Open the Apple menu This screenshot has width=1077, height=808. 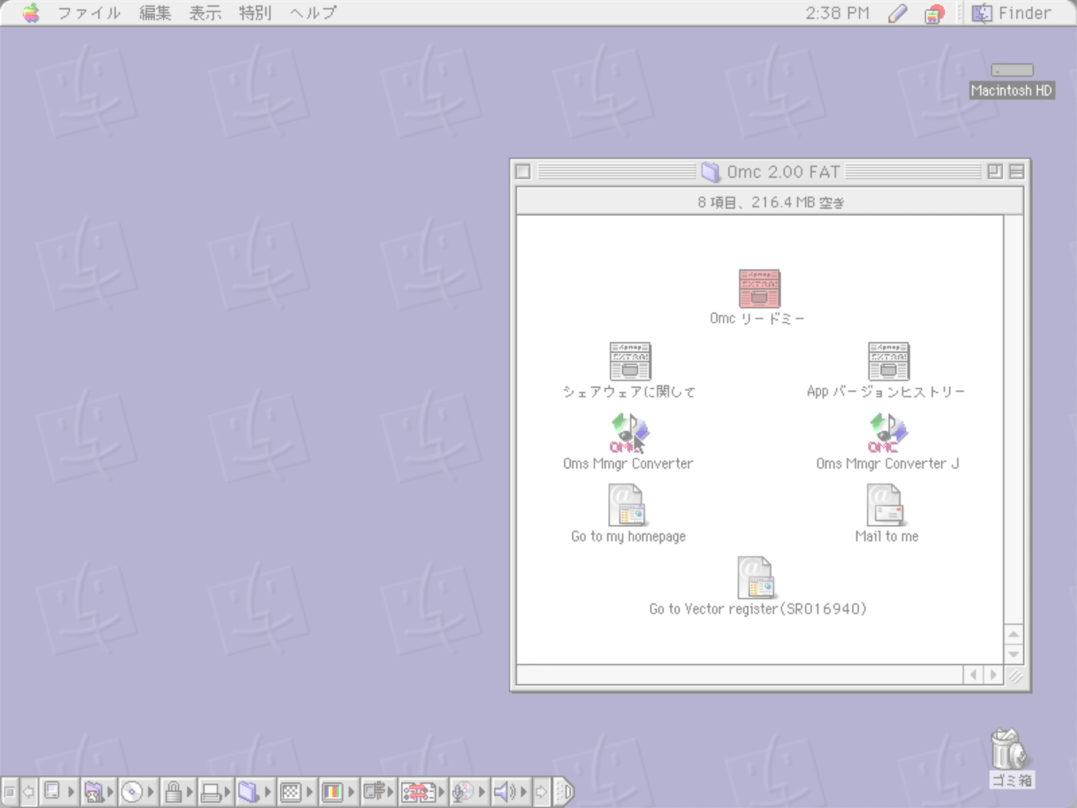coord(31,13)
